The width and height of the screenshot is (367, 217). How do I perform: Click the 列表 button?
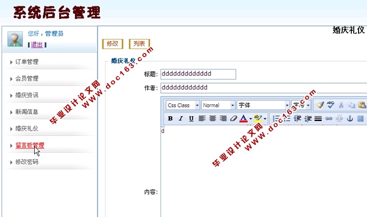(x=139, y=44)
